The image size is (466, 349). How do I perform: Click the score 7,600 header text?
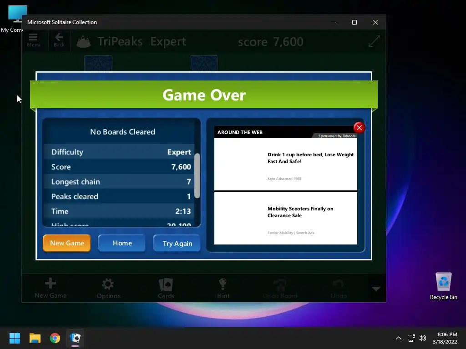270,41
